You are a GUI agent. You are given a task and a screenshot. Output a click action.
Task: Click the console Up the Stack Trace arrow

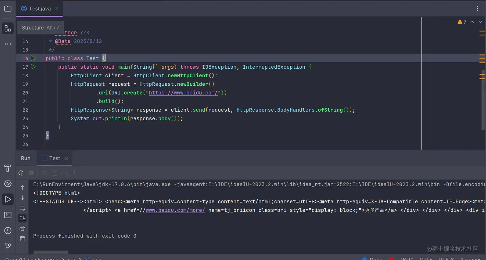[22, 187]
